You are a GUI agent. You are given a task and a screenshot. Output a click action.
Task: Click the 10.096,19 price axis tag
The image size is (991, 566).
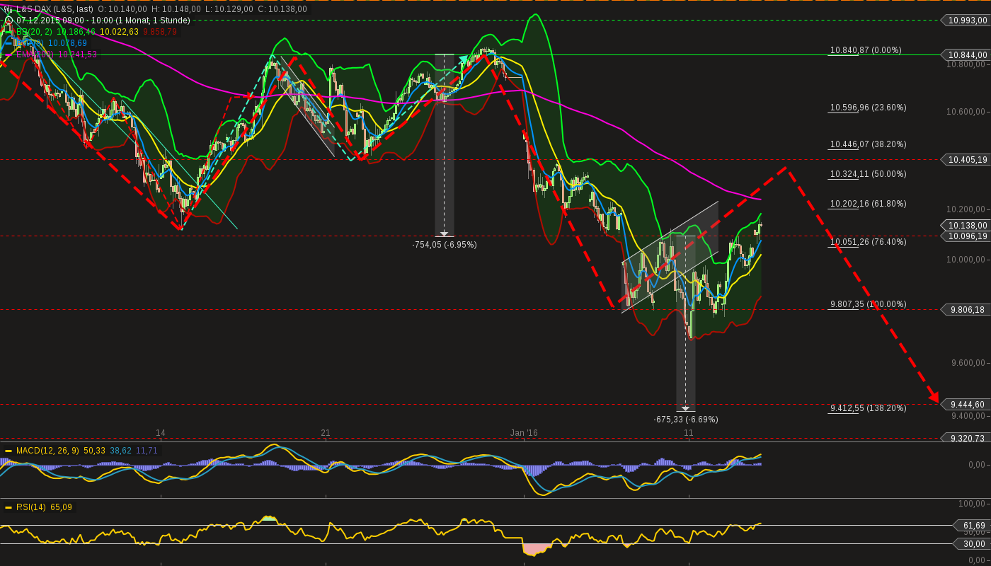pos(964,236)
